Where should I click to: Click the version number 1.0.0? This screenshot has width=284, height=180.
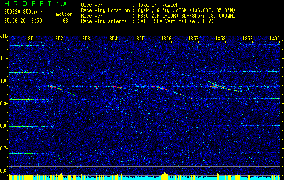tap(61, 4)
